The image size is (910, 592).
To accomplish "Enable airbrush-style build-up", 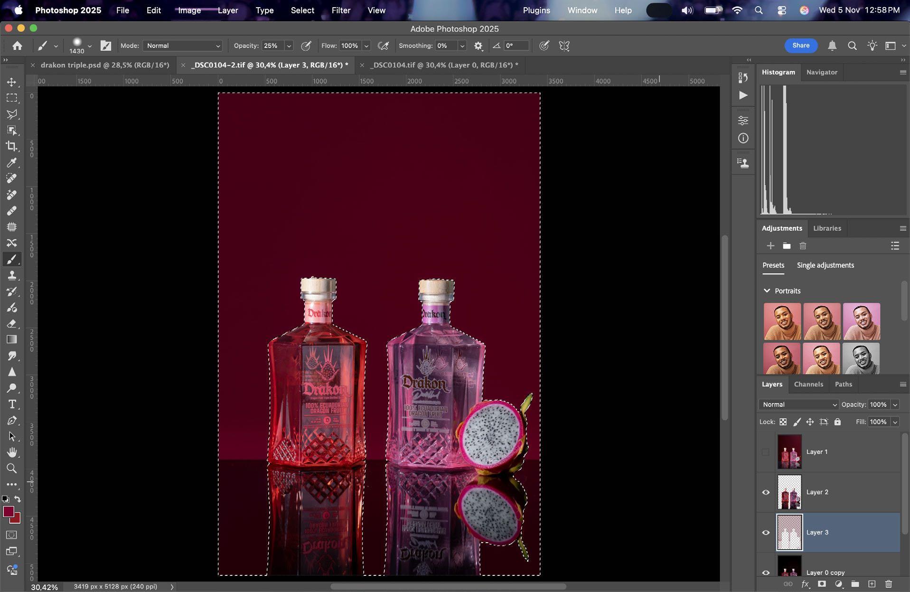I will (383, 46).
